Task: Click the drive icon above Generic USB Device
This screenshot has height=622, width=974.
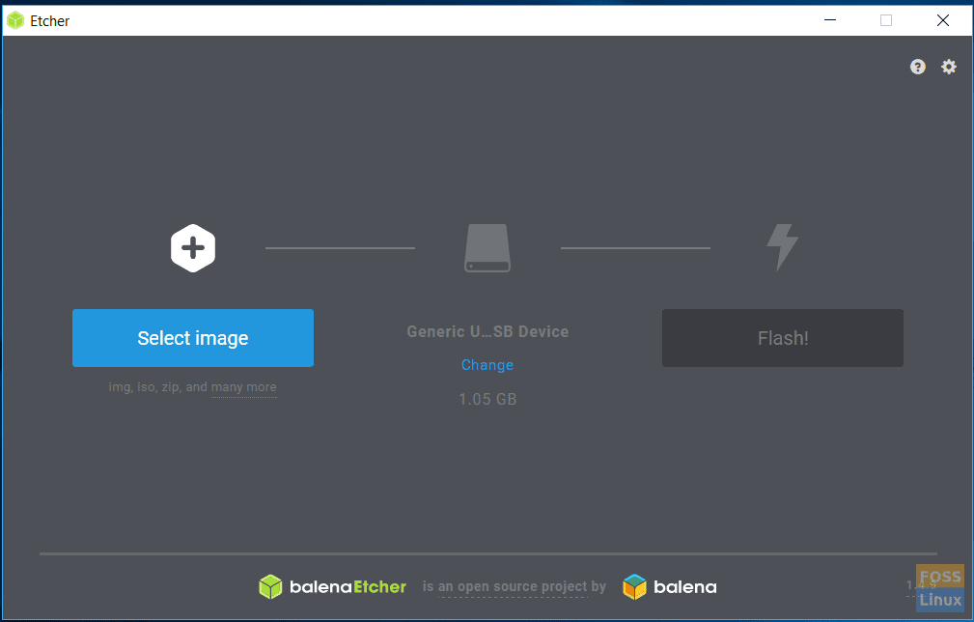Action: [487, 248]
